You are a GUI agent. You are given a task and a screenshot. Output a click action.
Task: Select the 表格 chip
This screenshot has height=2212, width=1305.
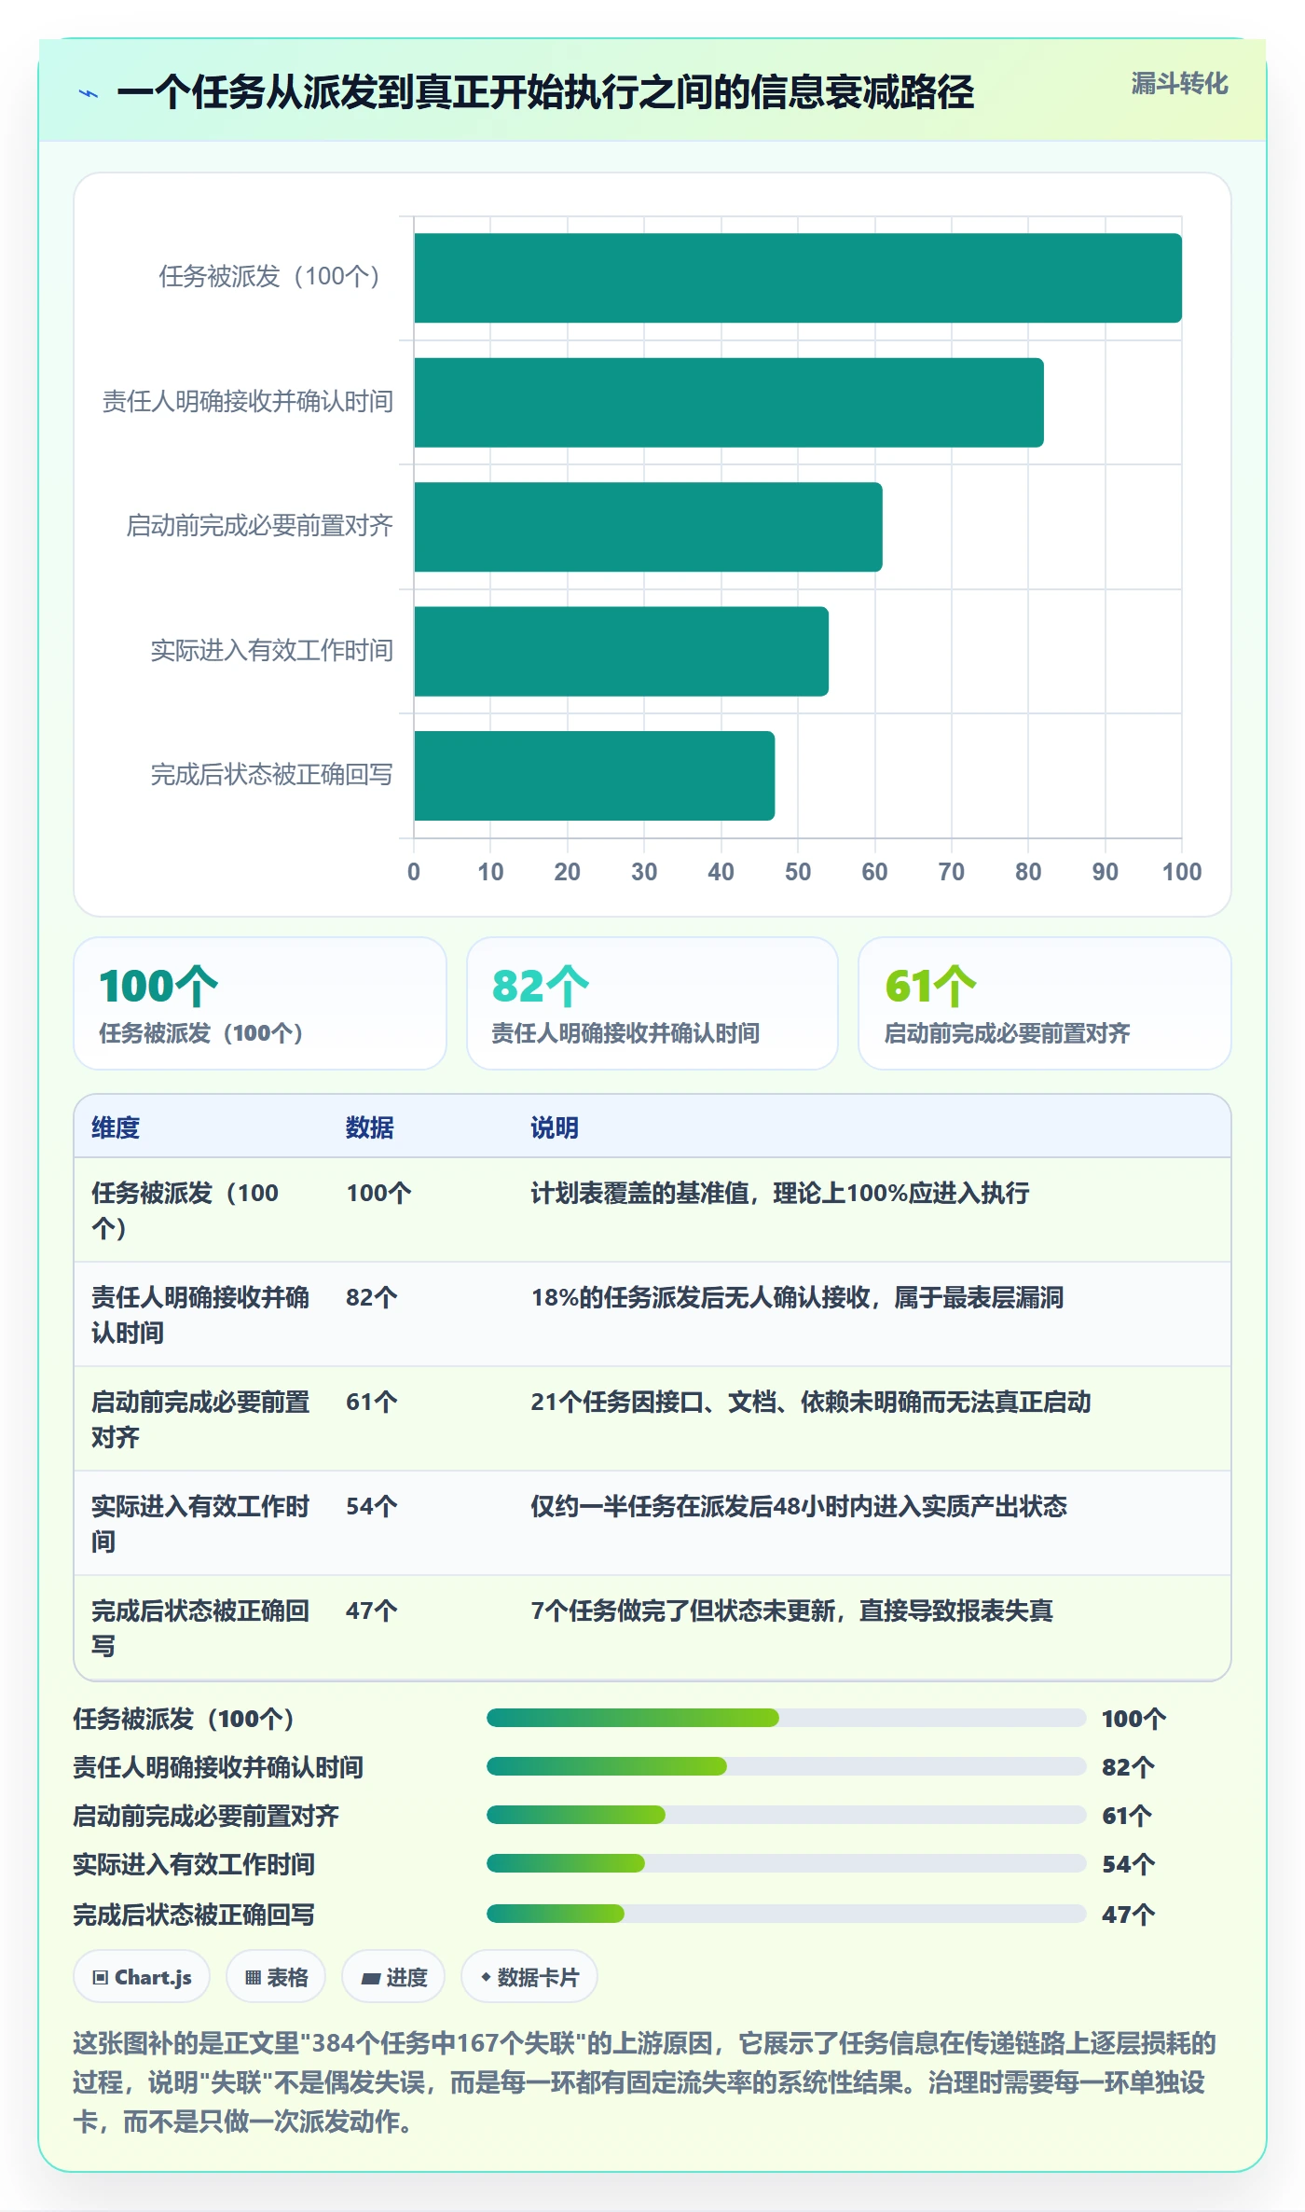click(x=276, y=1977)
